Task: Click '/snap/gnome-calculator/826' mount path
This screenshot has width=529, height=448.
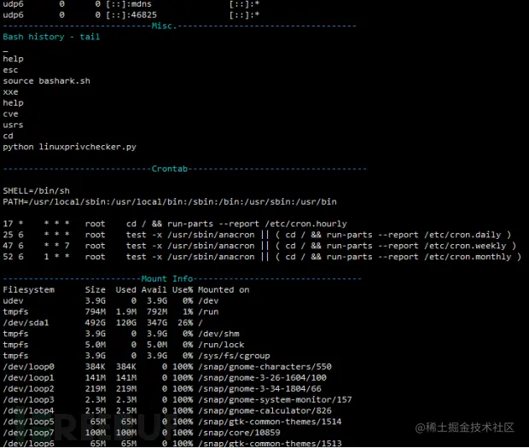Action: [x=264, y=411]
